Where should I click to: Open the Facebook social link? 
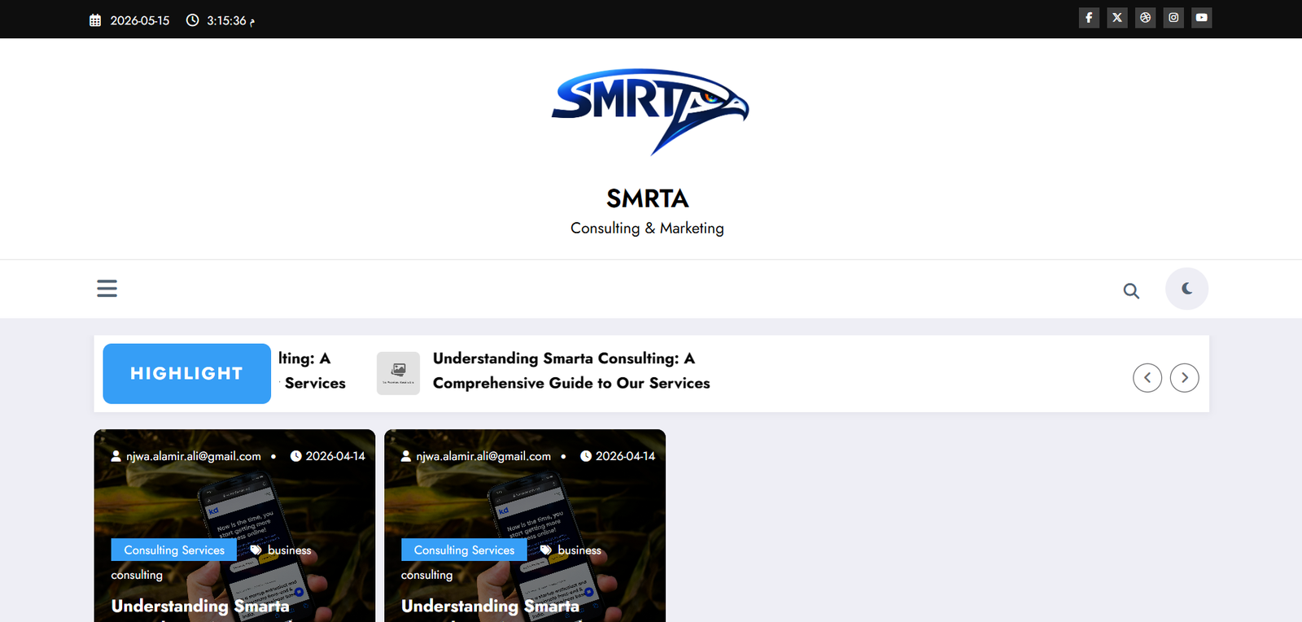(x=1089, y=18)
